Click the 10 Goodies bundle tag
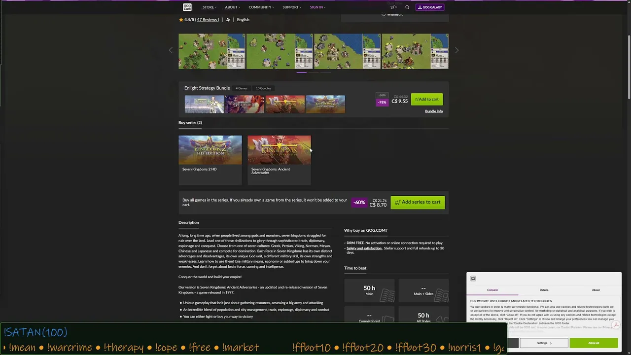 point(263,88)
